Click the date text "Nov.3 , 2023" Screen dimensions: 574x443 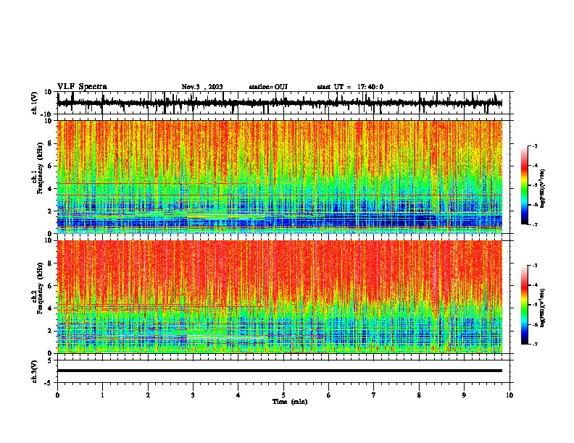point(202,87)
